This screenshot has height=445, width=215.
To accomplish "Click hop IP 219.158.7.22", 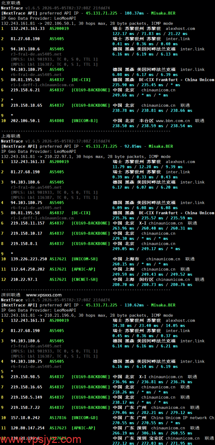I will (x=25, y=407).
